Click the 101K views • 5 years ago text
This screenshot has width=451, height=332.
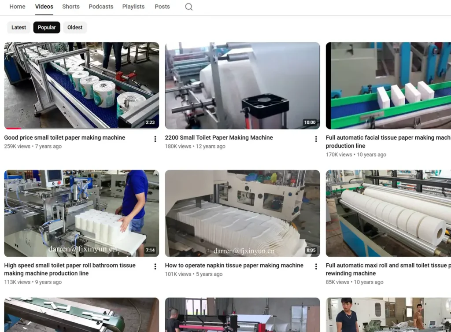pyautogui.click(x=194, y=274)
